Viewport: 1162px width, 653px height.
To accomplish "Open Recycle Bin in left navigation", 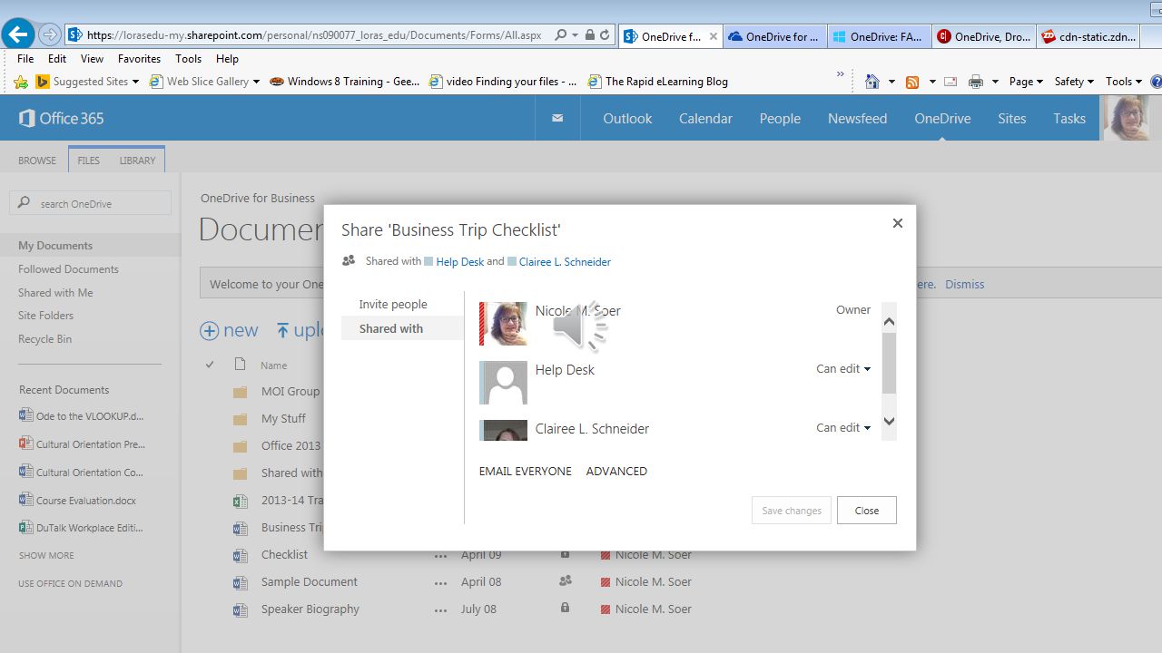I will coord(44,338).
